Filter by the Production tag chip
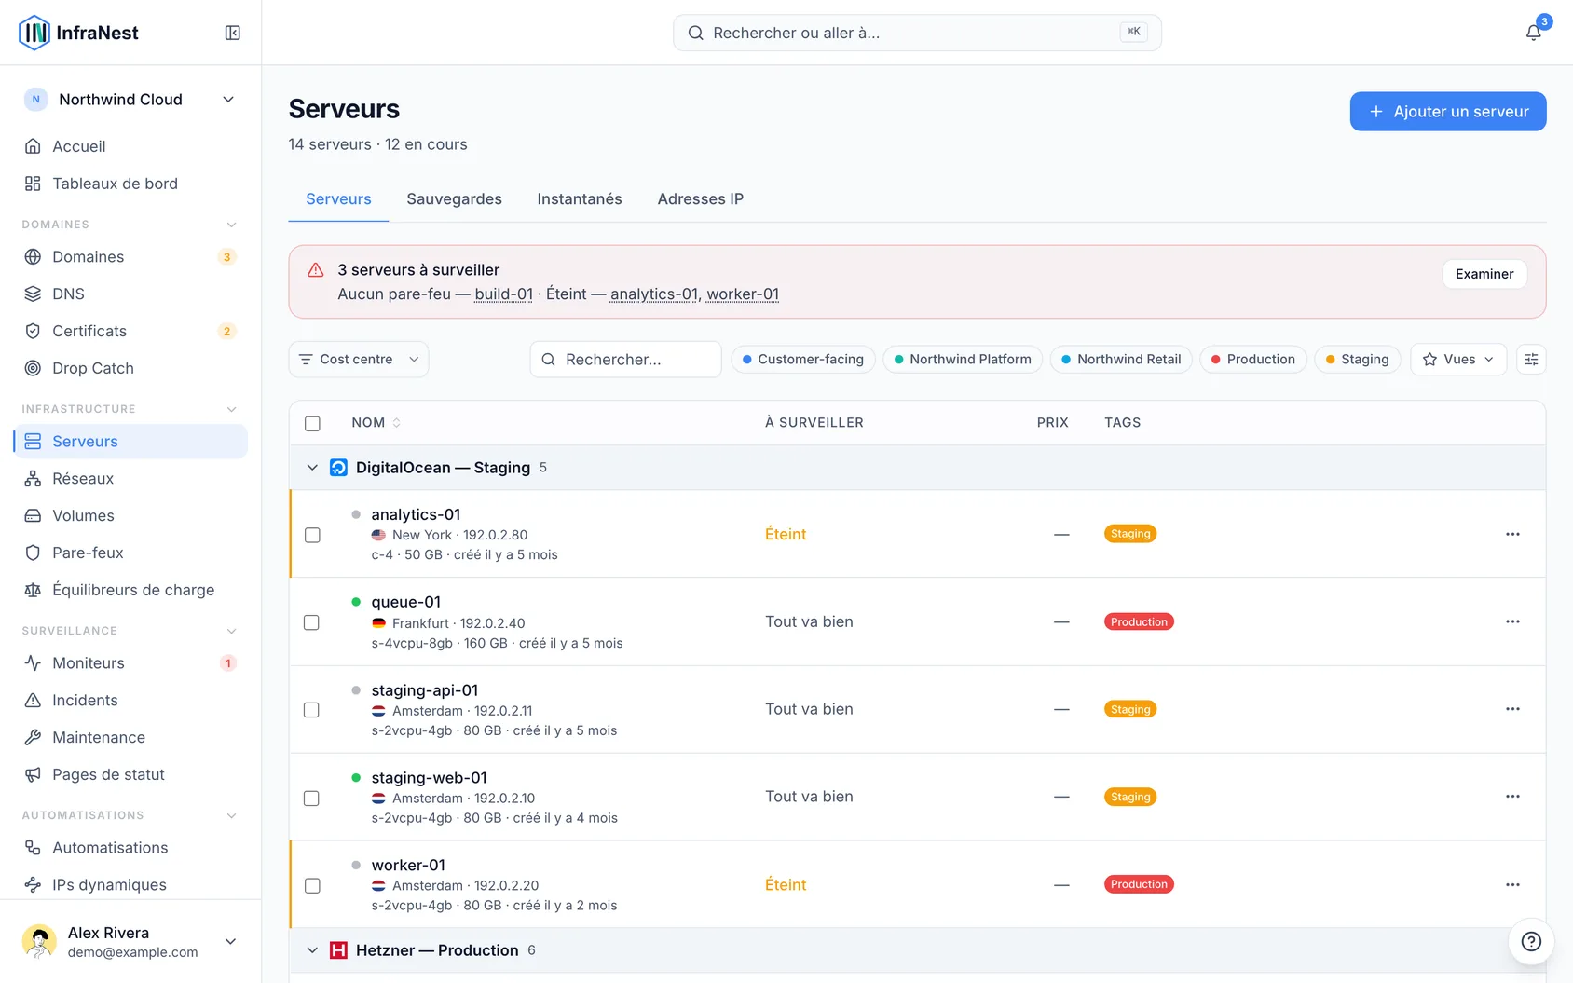The image size is (1573, 983). pyautogui.click(x=1253, y=360)
